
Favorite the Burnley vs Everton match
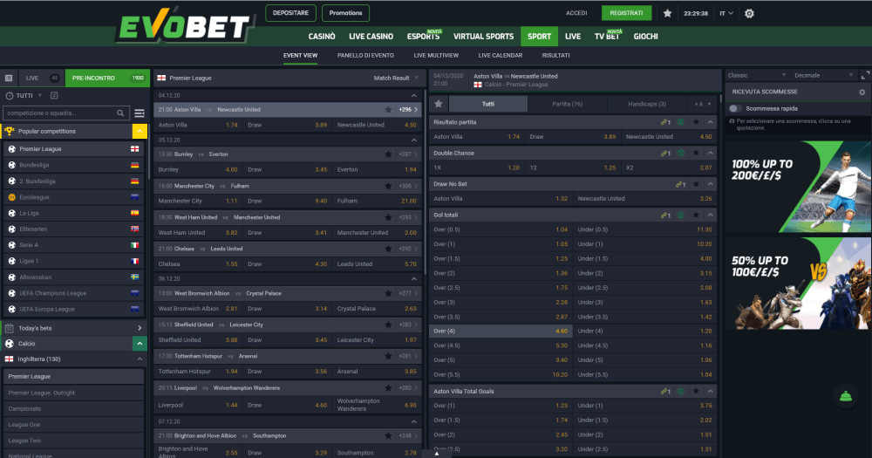tap(388, 154)
